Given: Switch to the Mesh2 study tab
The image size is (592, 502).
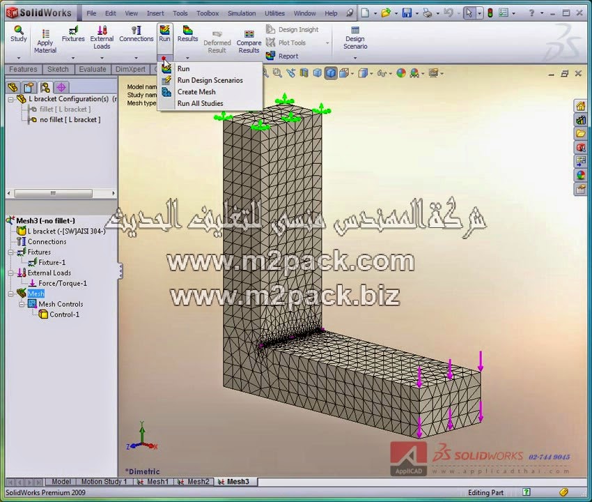Looking at the screenshot, I should click(194, 482).
